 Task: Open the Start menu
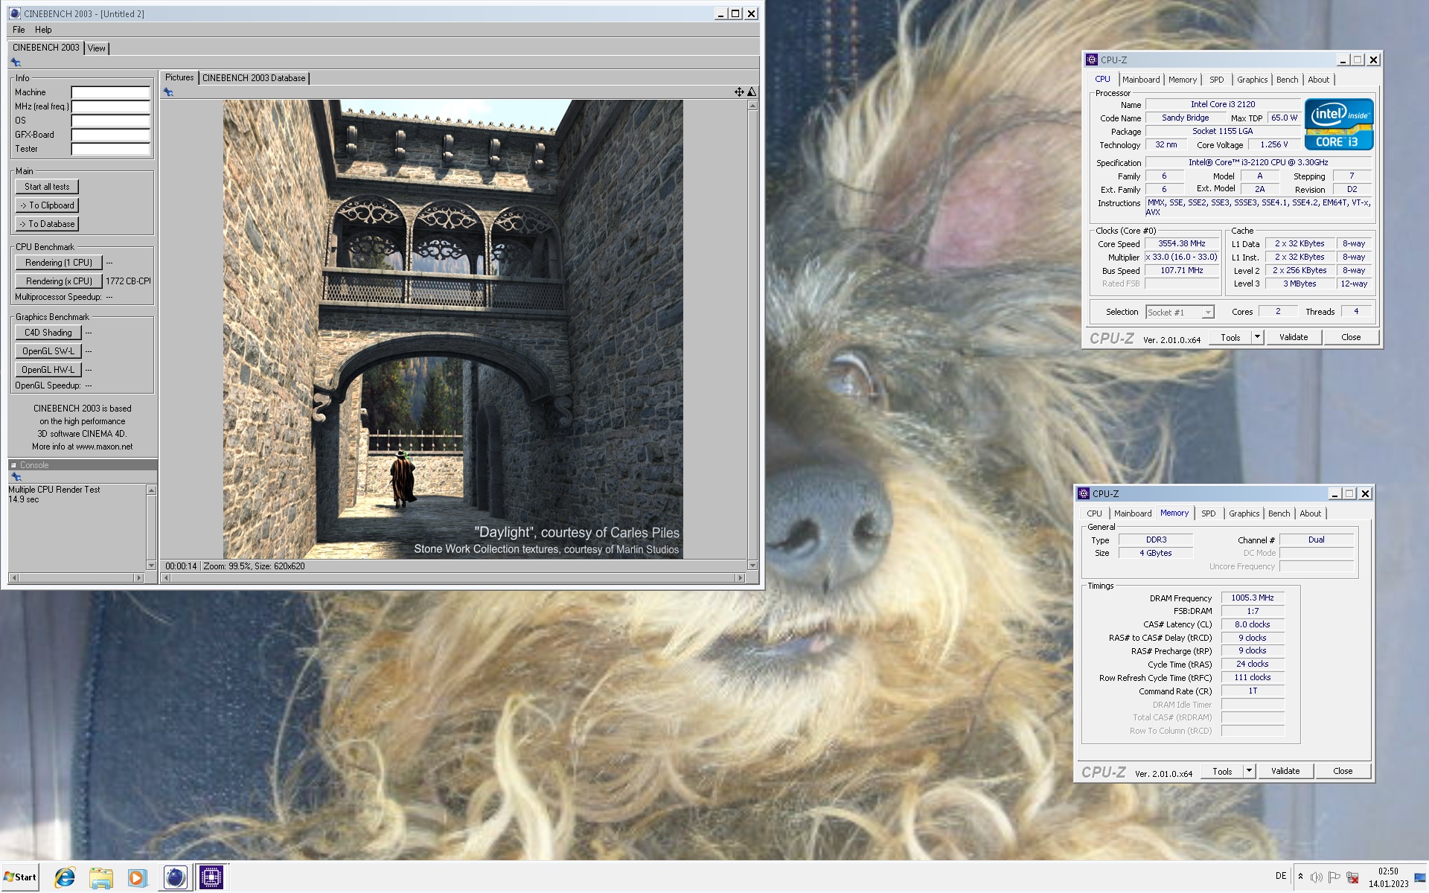20,877
